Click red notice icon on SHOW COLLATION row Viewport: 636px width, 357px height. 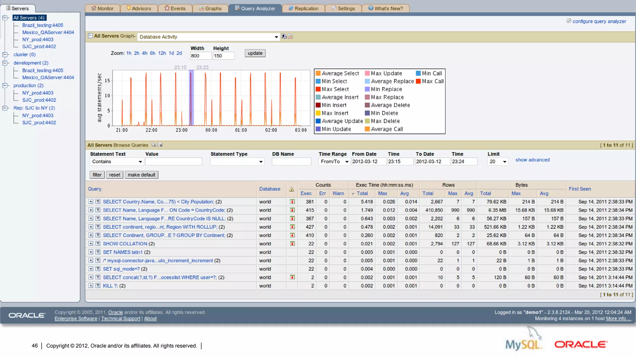point(292,244)
